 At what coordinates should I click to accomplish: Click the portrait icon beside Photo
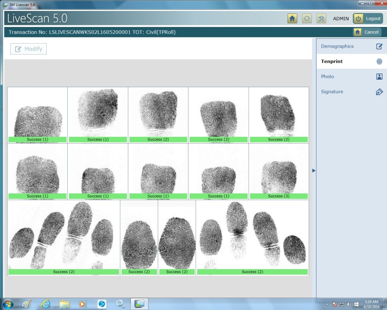point(379,76)
